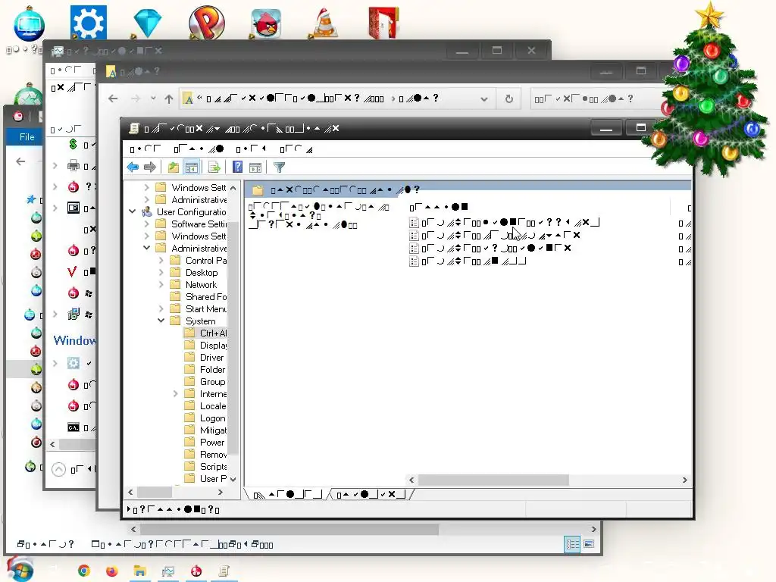This screenshot has height=582, width=776.
Task: Click the Filter funnel toolbar icon
Action: pos(279,167)
